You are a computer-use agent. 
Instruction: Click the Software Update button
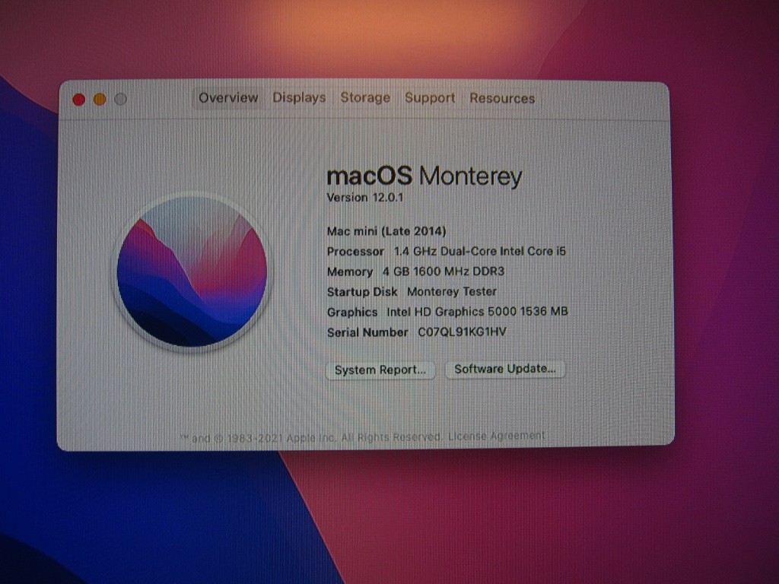click(x=505, y=369)
